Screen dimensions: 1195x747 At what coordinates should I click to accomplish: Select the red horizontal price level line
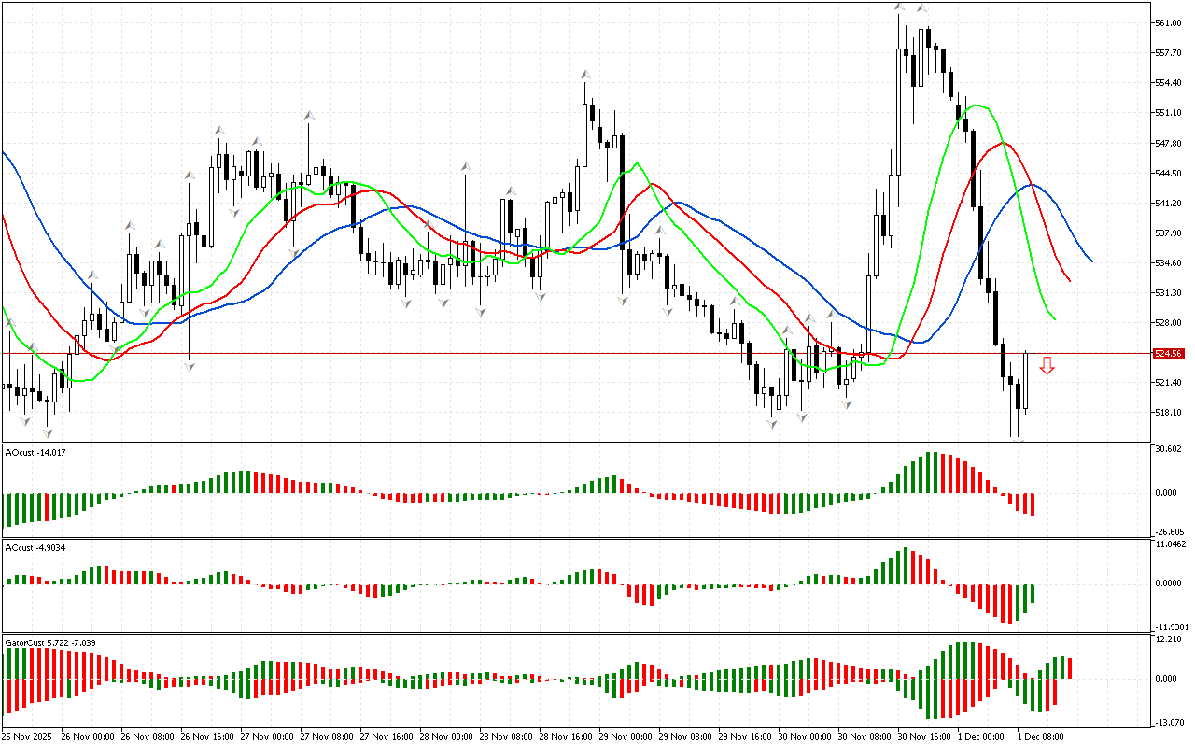point(560,354)
